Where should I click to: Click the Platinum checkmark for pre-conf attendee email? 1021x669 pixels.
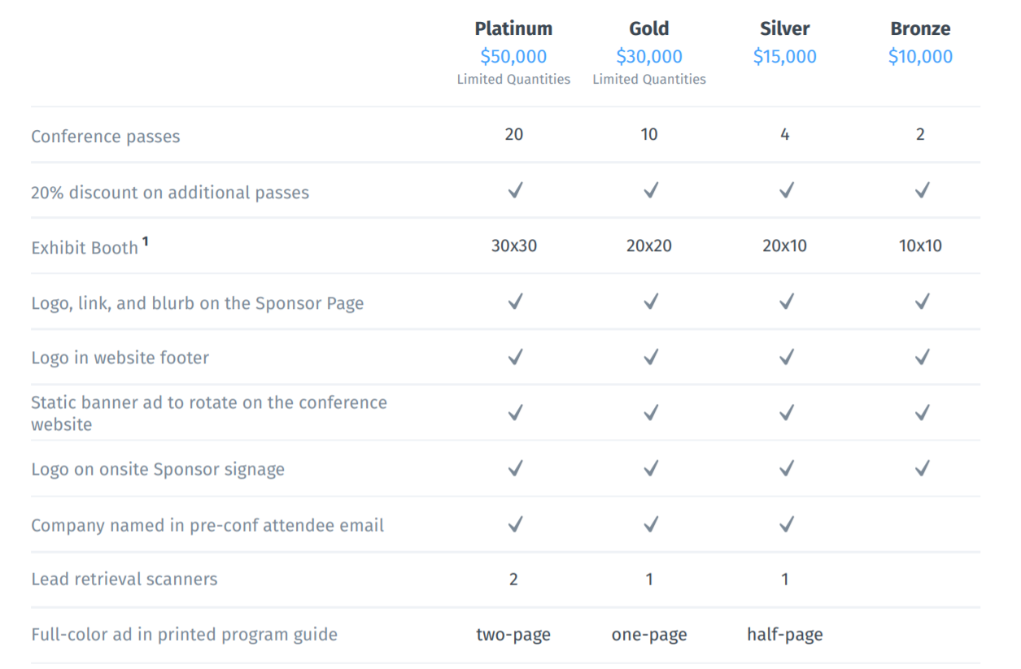[x=514, y=524]
